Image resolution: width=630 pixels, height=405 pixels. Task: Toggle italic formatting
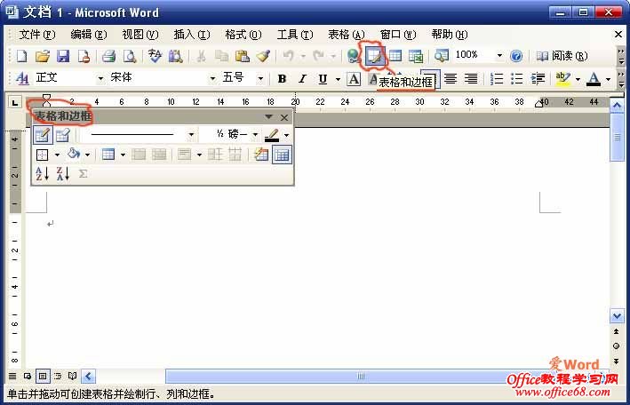[302, 79]
